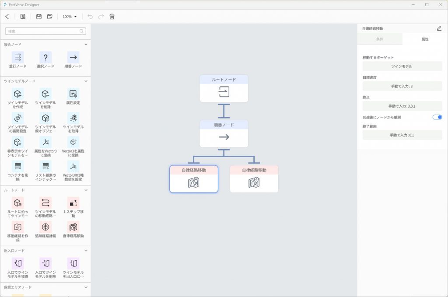Screen dimensions: 448x297
Task: Choose the 属性設定 node icon
Action: pos(73,94)
